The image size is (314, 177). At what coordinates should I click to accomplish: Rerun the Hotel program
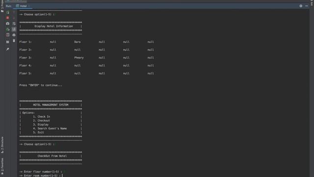point(8,12)
